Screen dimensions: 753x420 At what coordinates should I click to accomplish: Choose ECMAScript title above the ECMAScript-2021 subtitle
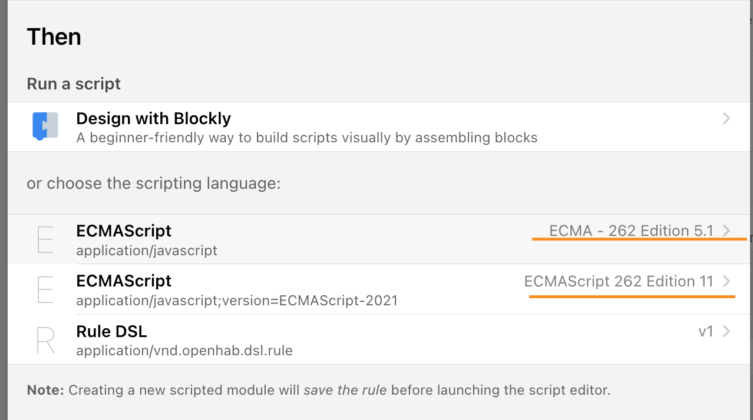(124, 281)
